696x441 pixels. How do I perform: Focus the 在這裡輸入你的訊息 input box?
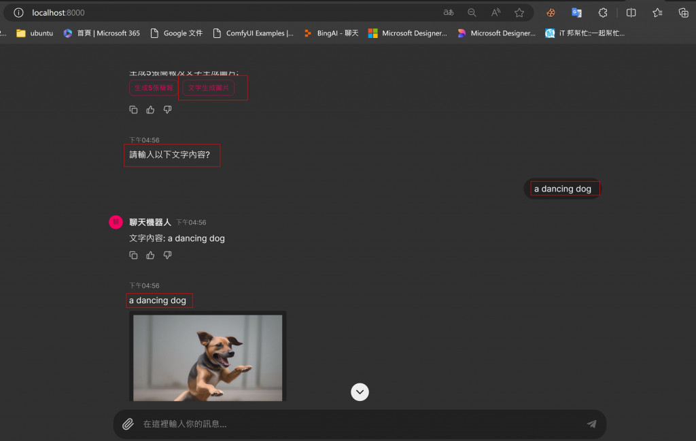(x=360, y=424)
